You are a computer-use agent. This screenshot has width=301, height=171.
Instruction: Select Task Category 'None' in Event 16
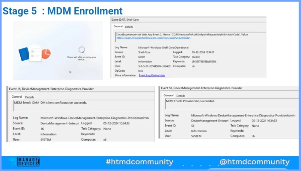click(107, 129)
